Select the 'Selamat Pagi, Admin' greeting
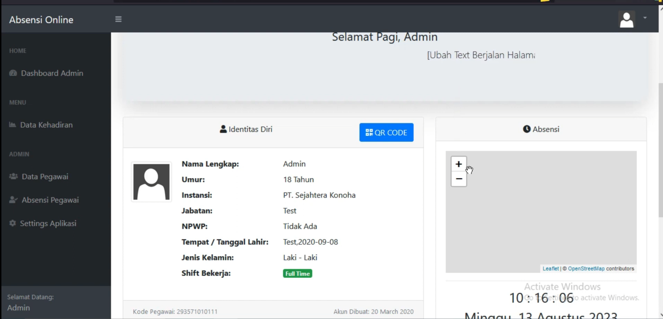 coord(385,37)
